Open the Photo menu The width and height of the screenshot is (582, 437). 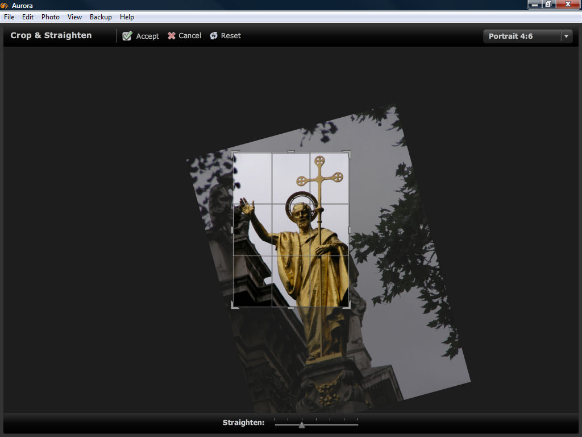click(x=51, y=17)
